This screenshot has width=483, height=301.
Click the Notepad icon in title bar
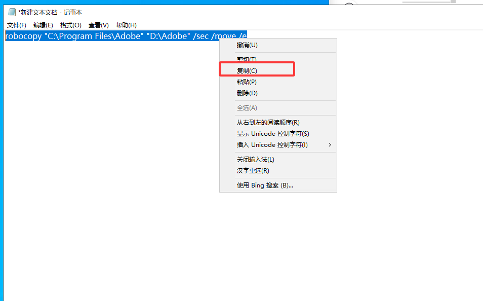point(12,12)
